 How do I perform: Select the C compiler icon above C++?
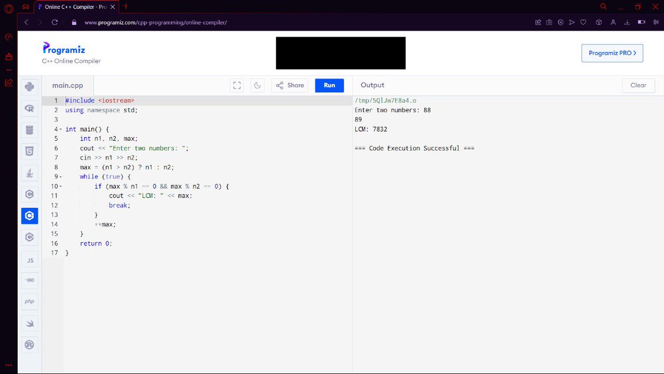[30, 194]
